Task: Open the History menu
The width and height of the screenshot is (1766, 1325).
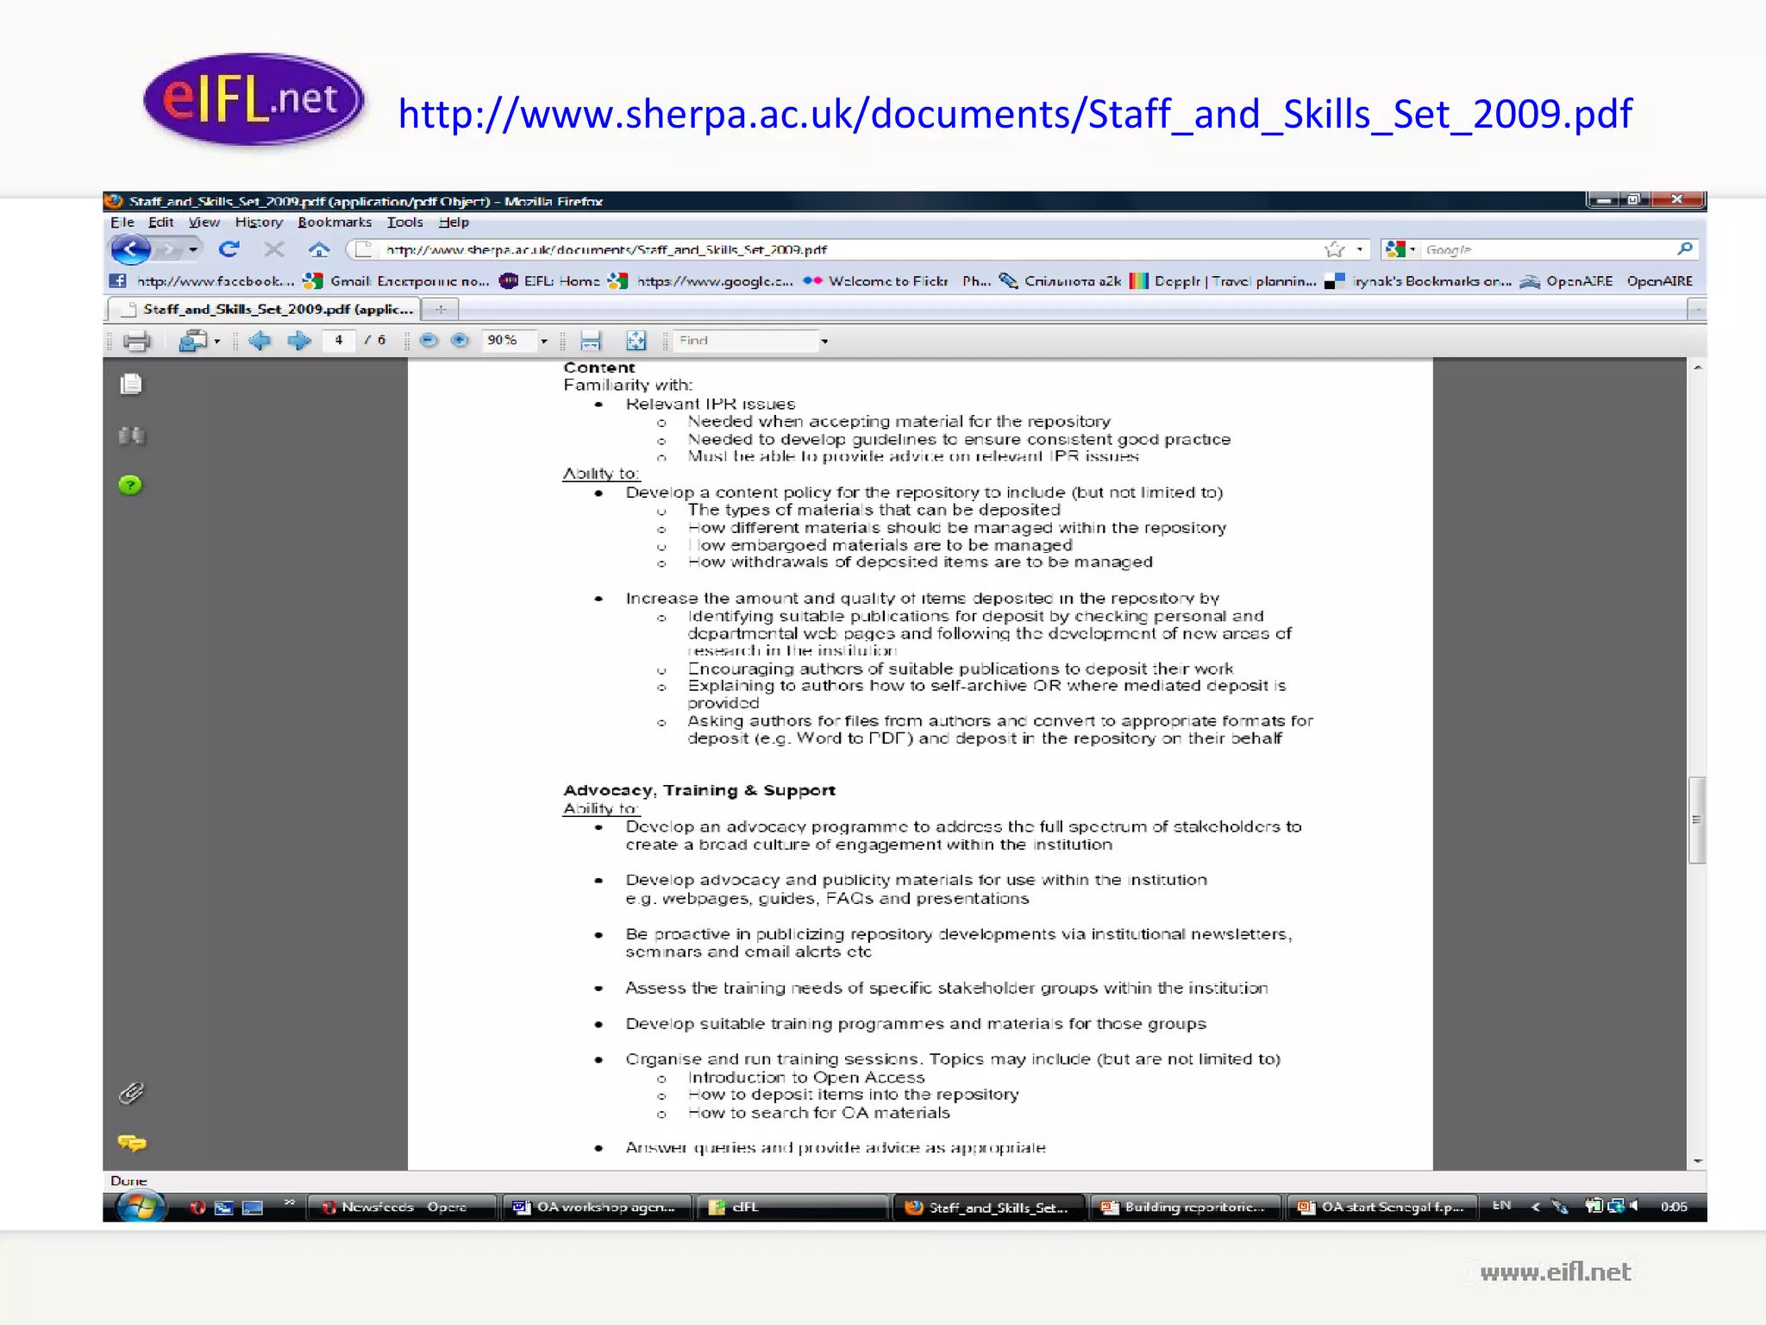Action: point(259,223)
